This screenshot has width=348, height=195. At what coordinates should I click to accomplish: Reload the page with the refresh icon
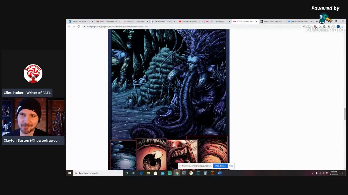click(79, 27)
